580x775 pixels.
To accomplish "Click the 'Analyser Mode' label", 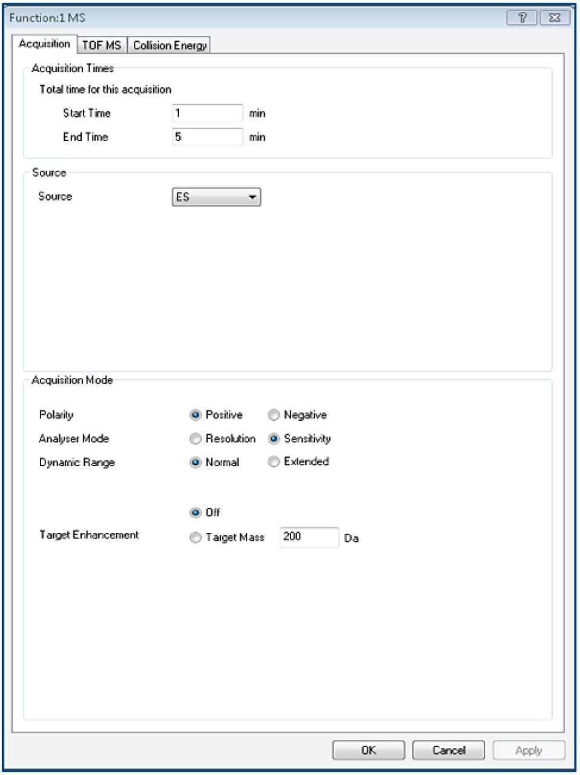I will pyautogui.click(x=74, y=438).
